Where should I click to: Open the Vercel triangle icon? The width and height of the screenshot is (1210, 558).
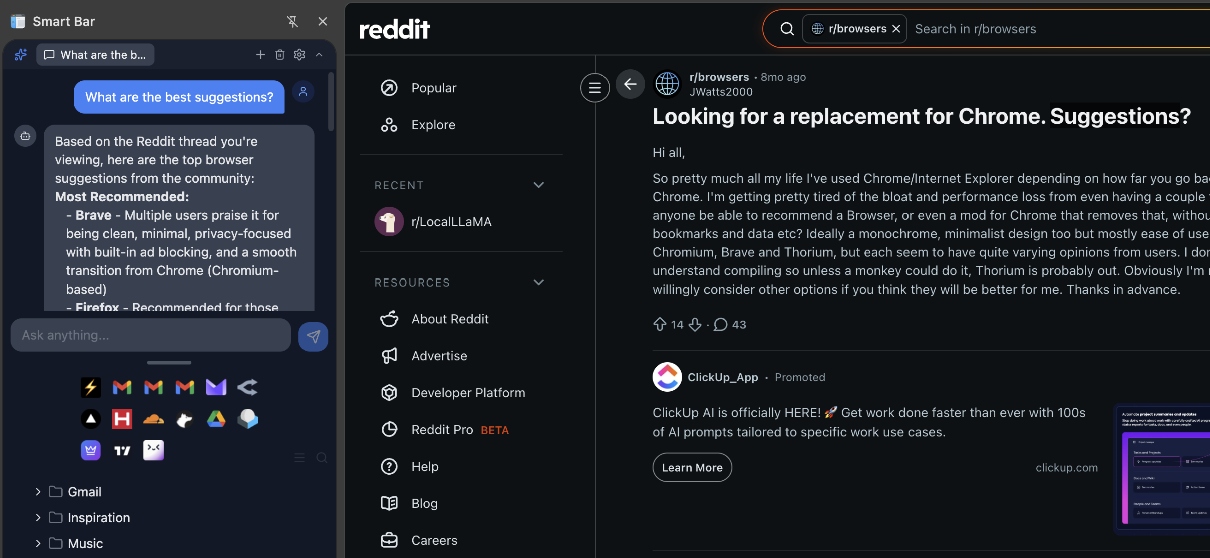click(91, 418)
